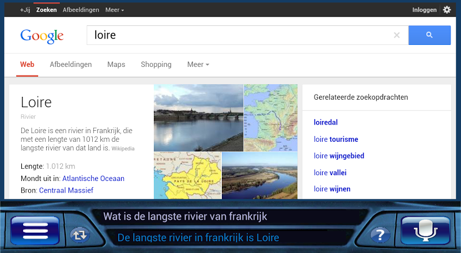Click Zoeken in the top bar
The width and height of the screenshot is (461, 253).
tap(47, 10)
